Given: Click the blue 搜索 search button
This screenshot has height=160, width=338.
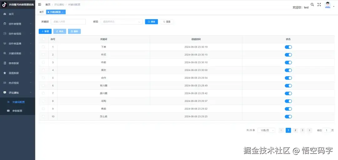Looking at the screenshot, I should (x=151, y=22).
